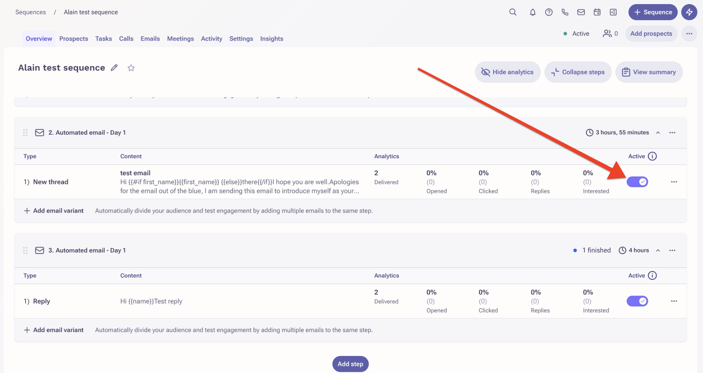Viewport: 703px width, 373px height.
Task: Turn off the Reply step active toggle
Action: 638,301
